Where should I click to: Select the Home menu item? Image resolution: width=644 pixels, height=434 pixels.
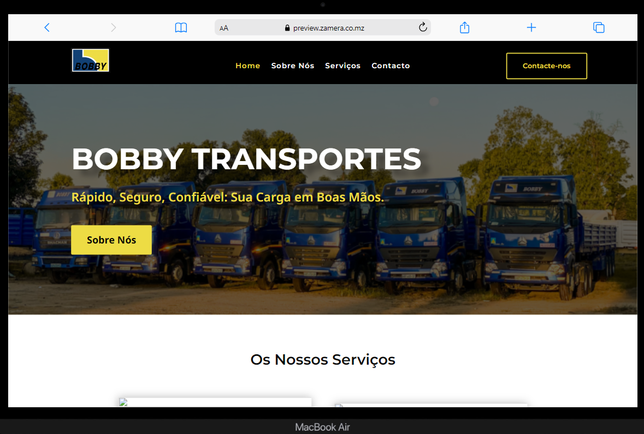pyautogui.click(x=247, y=66)
